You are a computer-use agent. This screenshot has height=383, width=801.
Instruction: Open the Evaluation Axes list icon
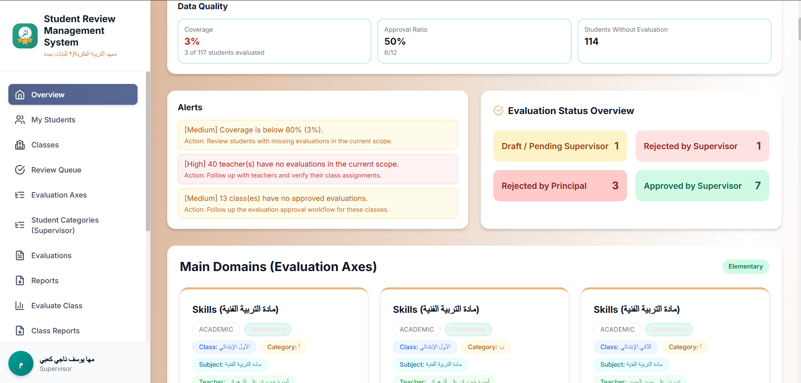coord(20,195)
